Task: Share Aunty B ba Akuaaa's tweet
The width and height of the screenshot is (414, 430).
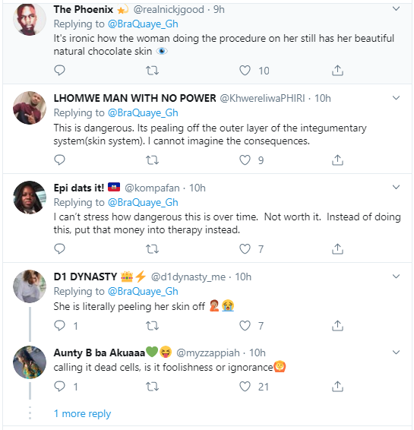Action: point(337,387)
